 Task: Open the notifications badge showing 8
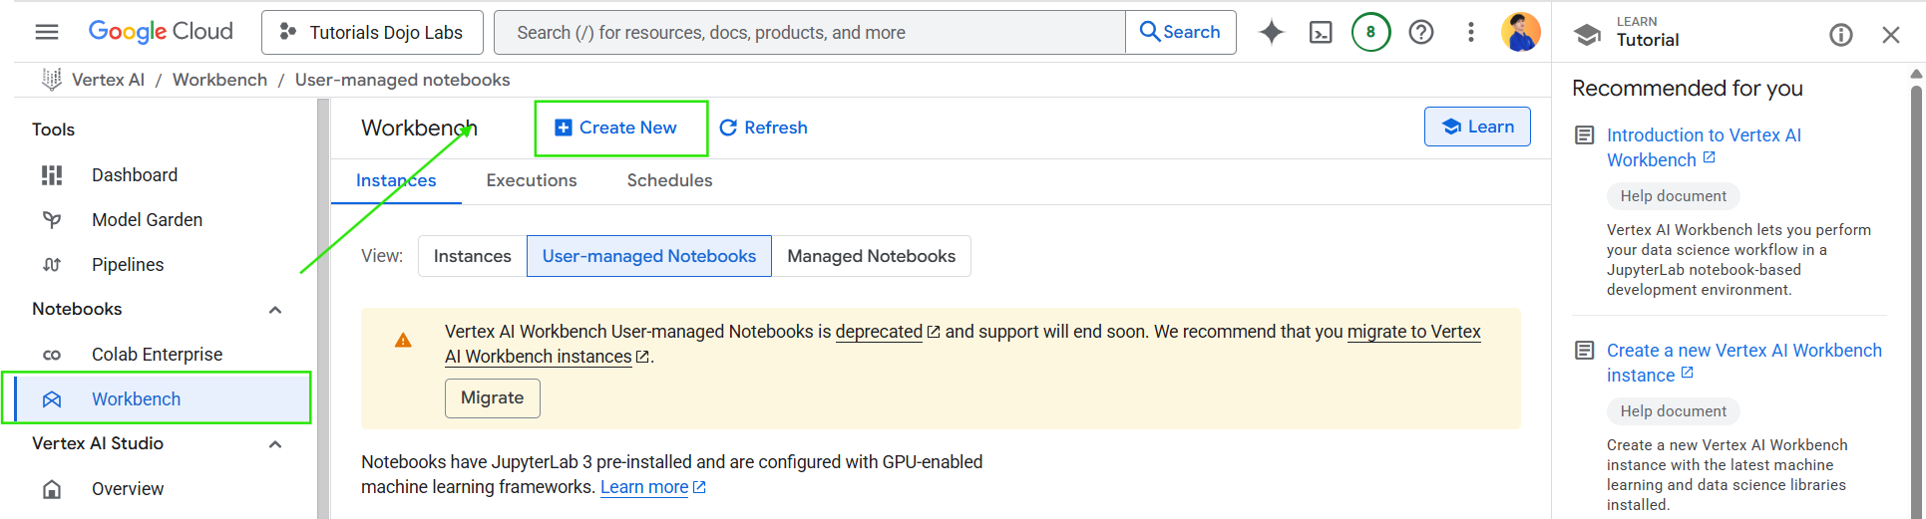coord(1370,32)
